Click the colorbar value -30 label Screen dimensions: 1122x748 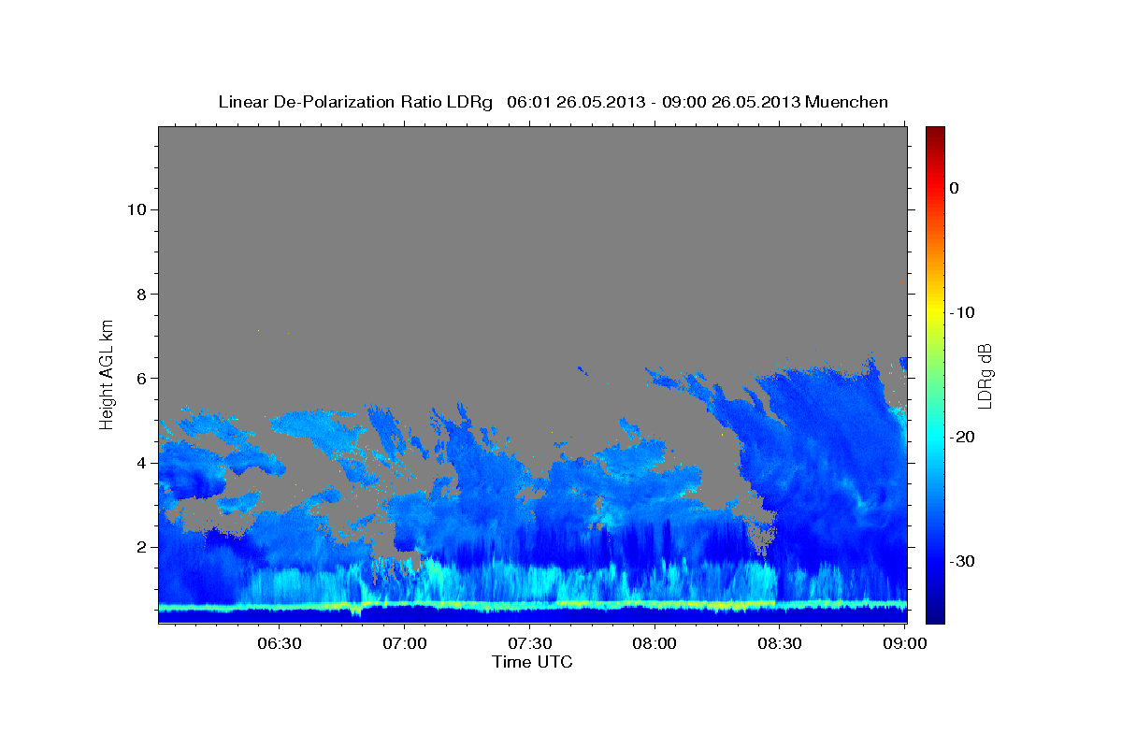coord(962,561)
